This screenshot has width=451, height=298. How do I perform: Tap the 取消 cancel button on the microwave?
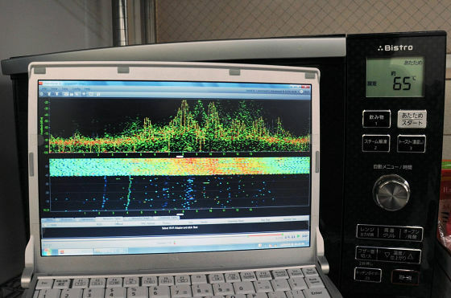point(405,277)
